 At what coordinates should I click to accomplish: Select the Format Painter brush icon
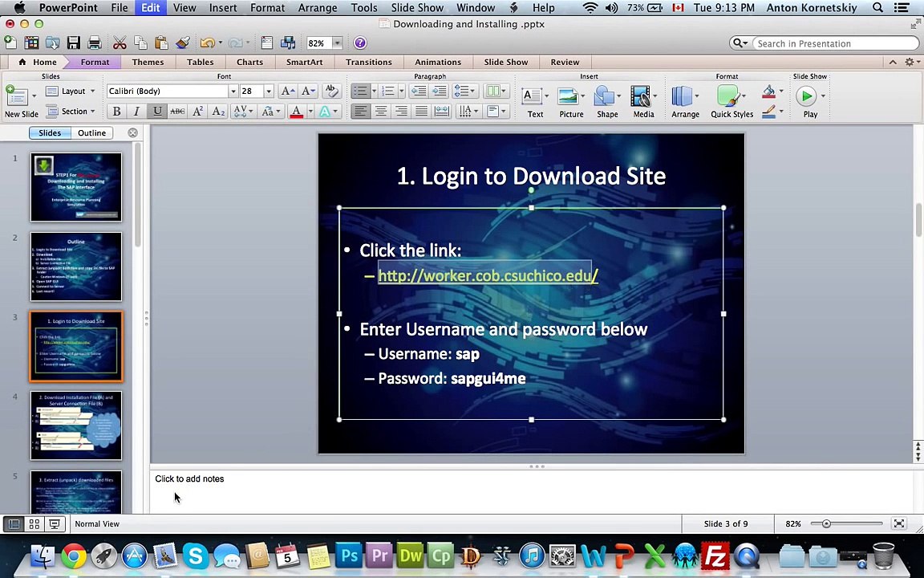coord(183,43)
